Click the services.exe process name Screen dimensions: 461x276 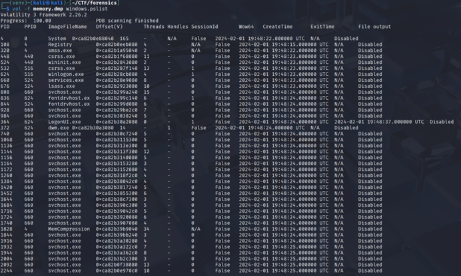pos(66,80)
